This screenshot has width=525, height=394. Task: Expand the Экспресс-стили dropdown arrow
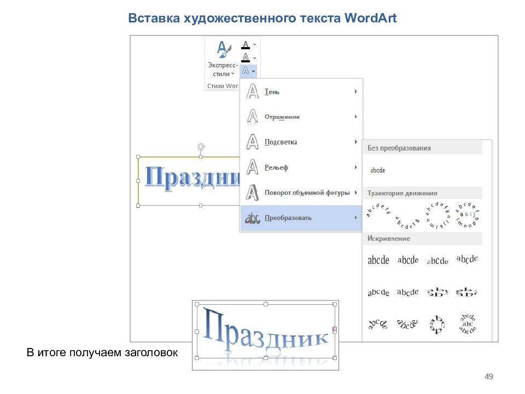click(x=233, y=74)
